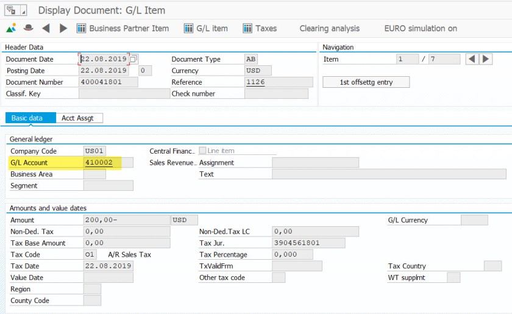Open Clearing analysis
This screenshot has width=512, height=314.
[x=330, y=29]
